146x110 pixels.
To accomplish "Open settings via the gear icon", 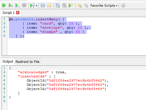I will click(123, 5).
